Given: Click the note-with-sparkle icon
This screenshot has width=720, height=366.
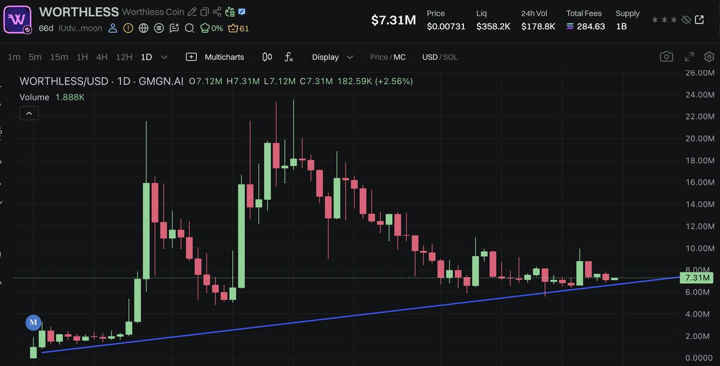Looking at the screenshot, I should [174, 28].
